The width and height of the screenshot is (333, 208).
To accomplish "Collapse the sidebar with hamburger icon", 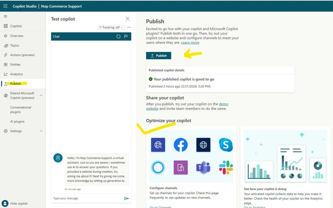I will pos(5,16).
